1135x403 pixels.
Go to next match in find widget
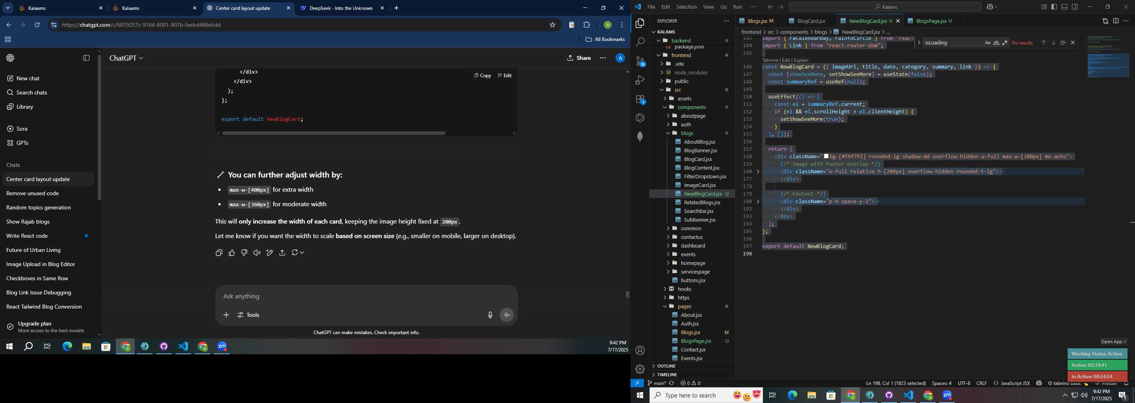(1053, 43)
